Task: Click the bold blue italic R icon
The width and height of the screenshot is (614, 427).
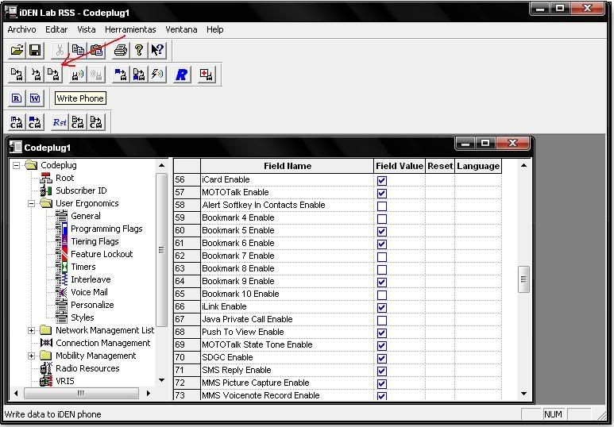Action: [182, 74]
